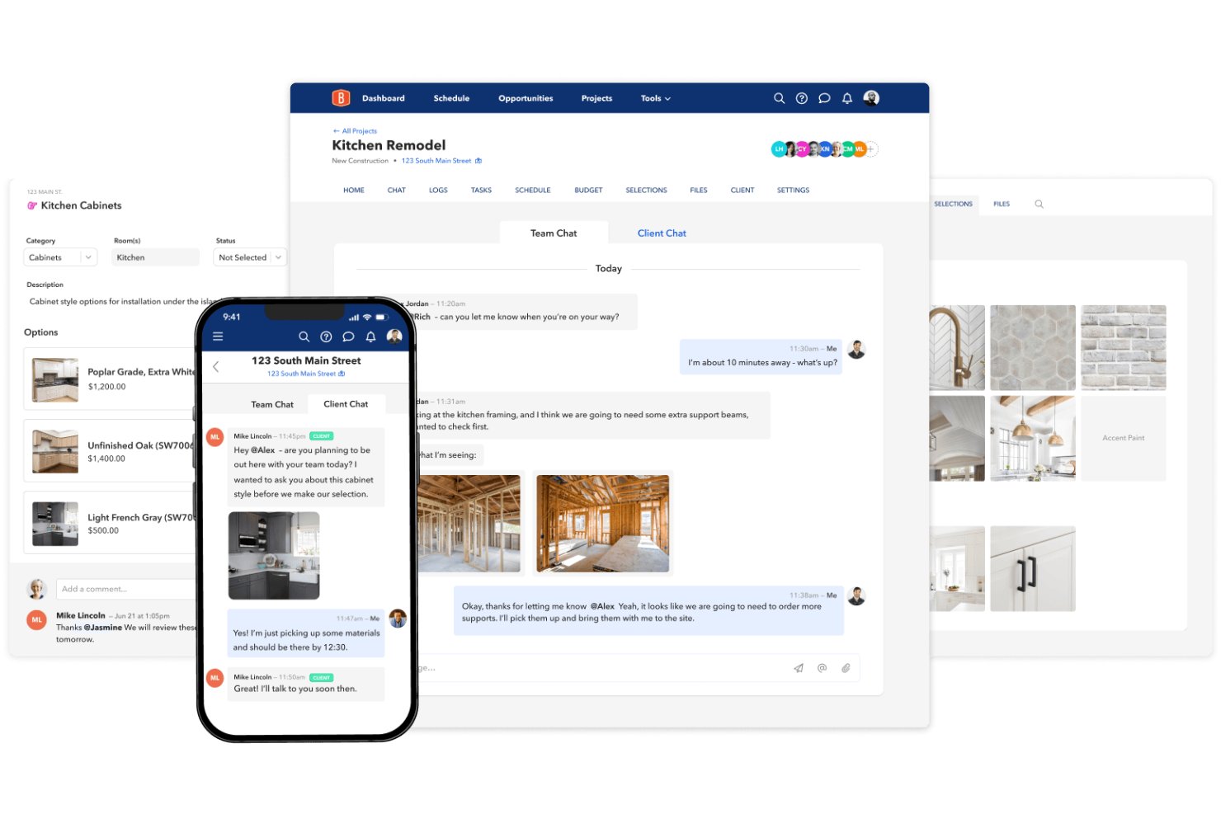Image resolution: width=1221 pixels, height=814 pixels.
Task: Click the mention @ icon in message box
Action: click(x=822, y=668)
